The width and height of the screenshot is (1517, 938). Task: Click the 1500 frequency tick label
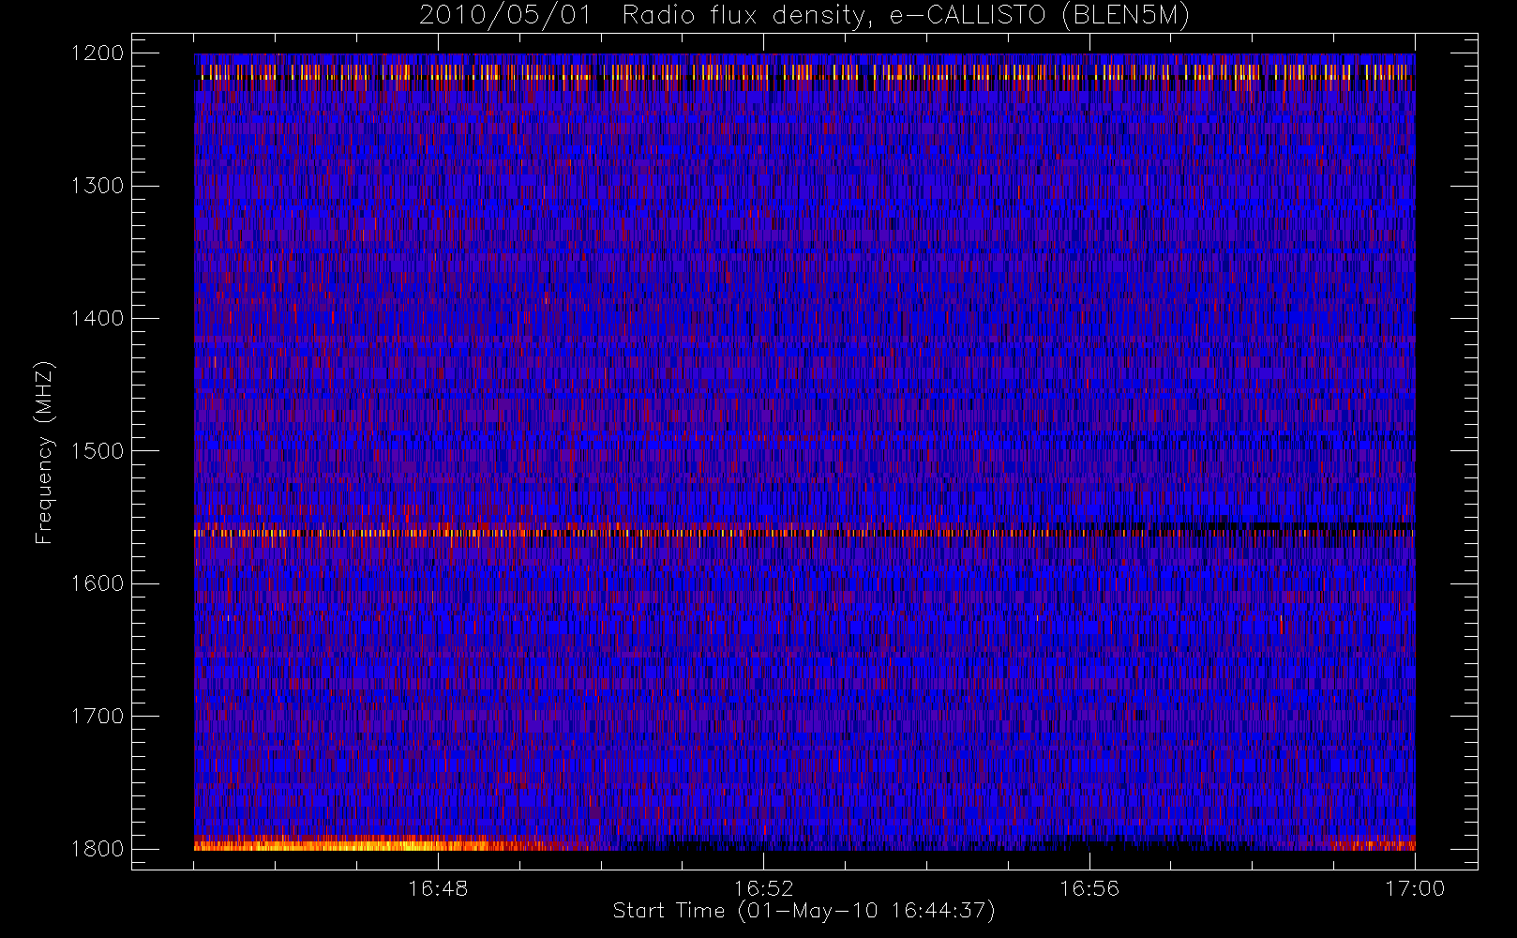(98, 451)
